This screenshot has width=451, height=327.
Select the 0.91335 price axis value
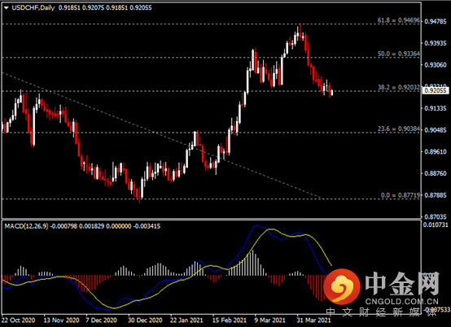(x=436, y=108)
